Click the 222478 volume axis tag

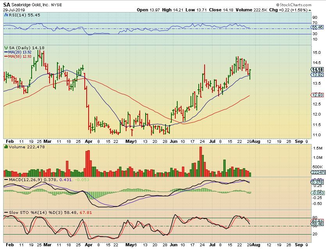point(318,172)
